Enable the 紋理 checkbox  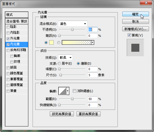coord(12,62)
